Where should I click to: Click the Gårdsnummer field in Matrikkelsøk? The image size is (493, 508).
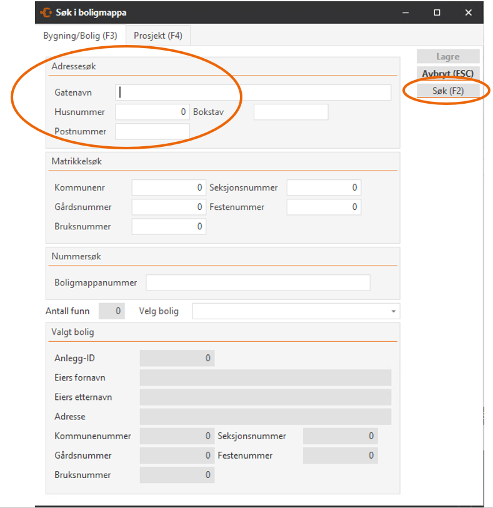point(169,207)
